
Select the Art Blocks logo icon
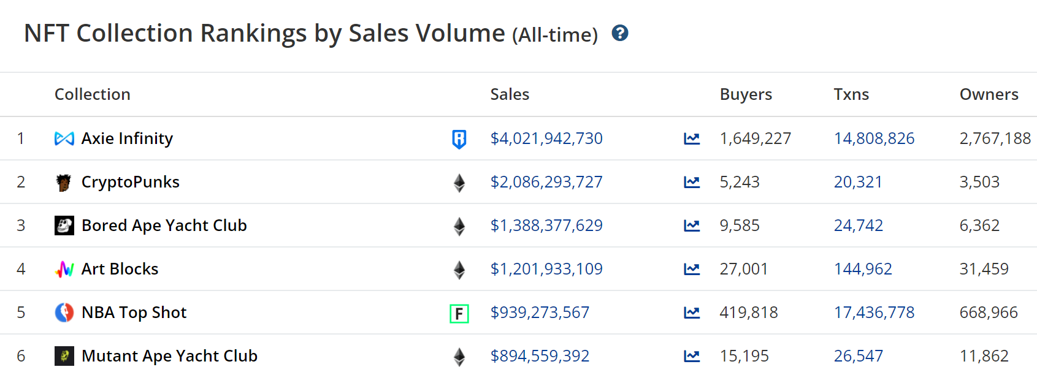coord(64,269)
